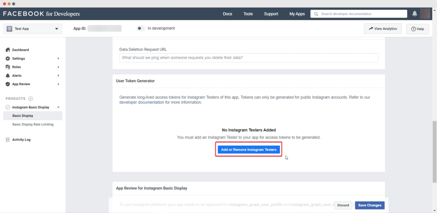Screen dimensions: 437x213
Task: Expand the App Review submenu arrow
Action: click(x=58, y=84)
